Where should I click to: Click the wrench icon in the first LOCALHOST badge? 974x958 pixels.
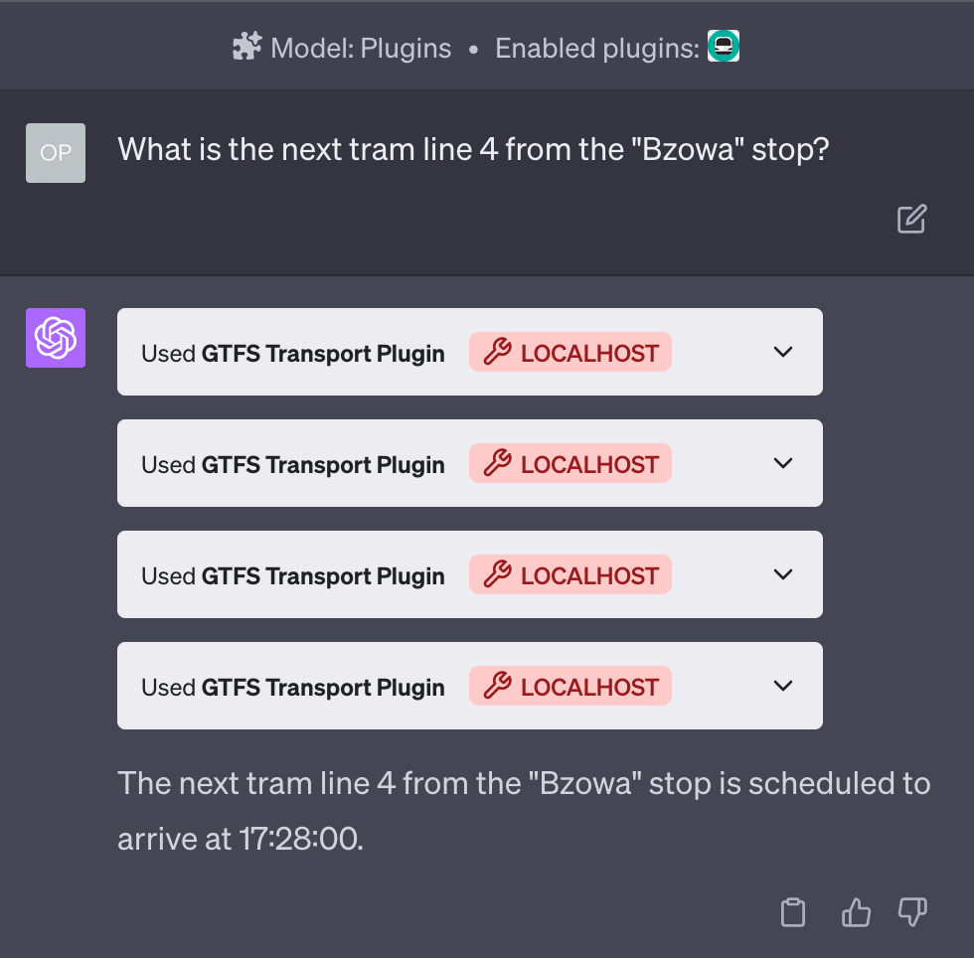point(496,352)
